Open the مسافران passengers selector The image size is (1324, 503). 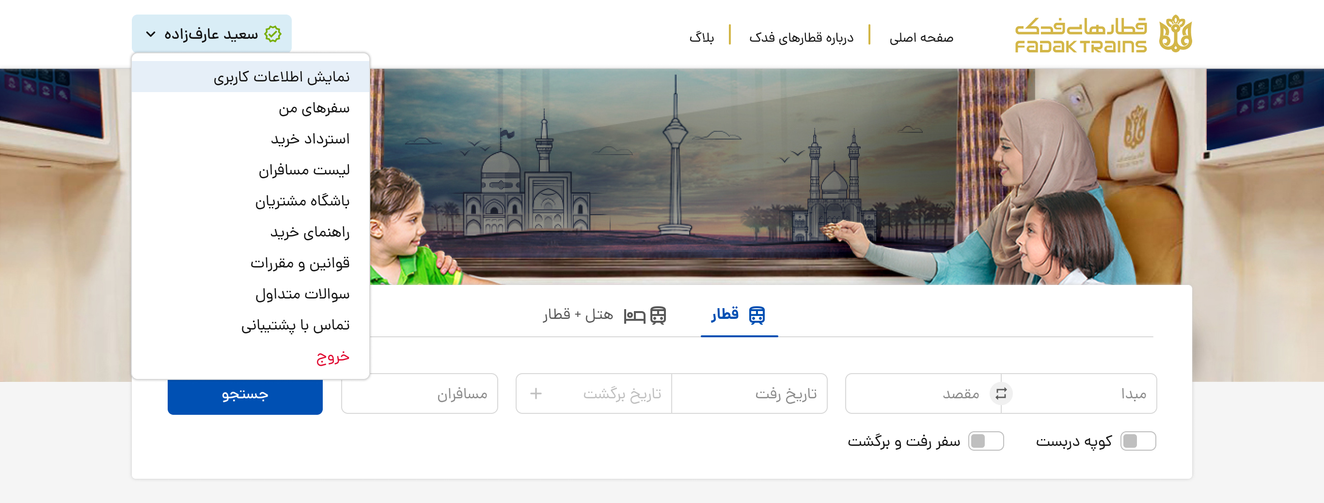pyautogui.click(x=419, y=393)
